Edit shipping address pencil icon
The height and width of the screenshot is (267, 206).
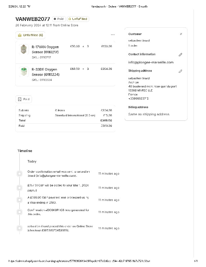[x=180, y=71]
